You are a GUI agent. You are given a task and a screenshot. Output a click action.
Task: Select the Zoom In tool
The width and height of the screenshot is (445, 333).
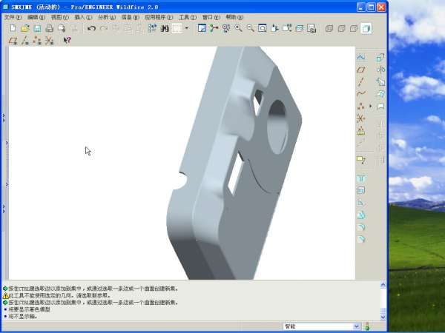238,28
